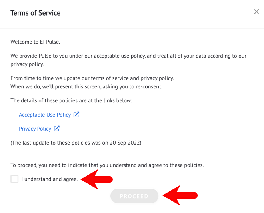Click the 'Terms of Service' dialog title
Viewport: 264px width, 213px height.
[x=35, y=13]
